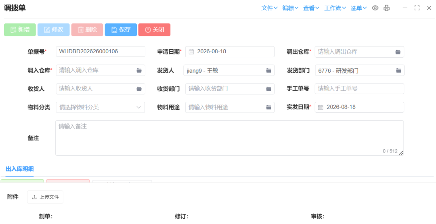This screenshot has height=224, width=436.
Task: Expand the 选单 menu
Action: point(358,8)
